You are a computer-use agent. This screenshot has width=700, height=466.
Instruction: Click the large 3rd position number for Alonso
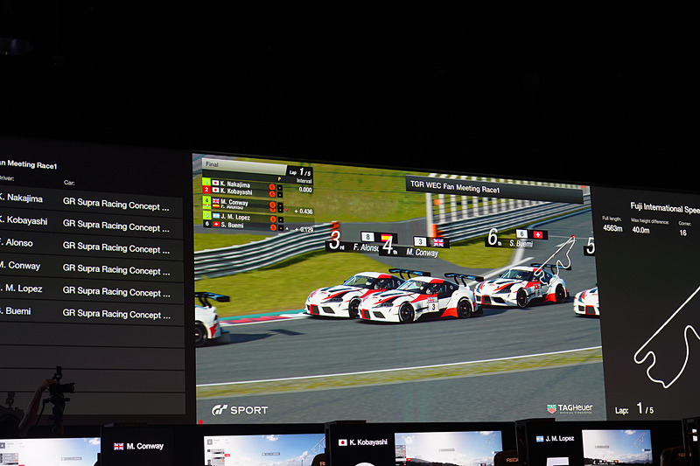coord(336,240)
